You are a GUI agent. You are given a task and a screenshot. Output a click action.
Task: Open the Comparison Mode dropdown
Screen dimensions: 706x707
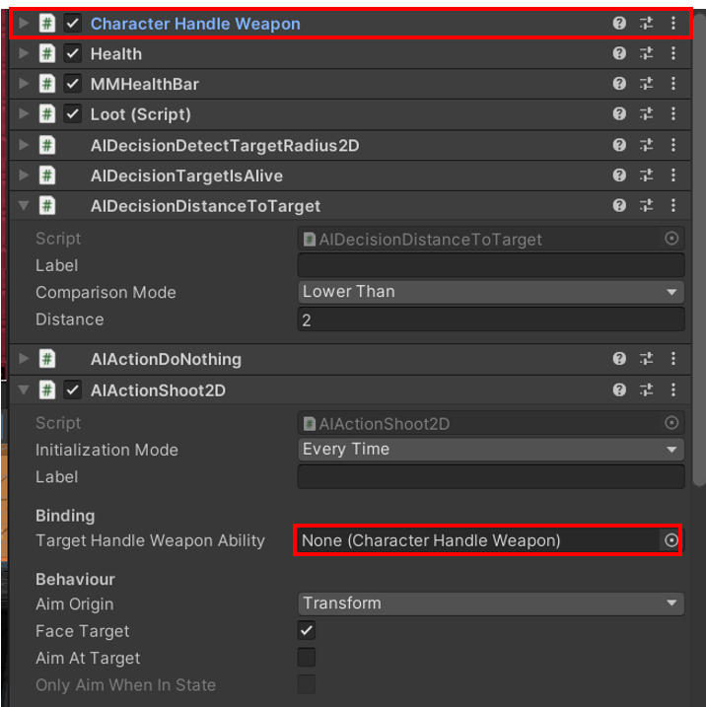pyautogui.click(x=491, y=292)
